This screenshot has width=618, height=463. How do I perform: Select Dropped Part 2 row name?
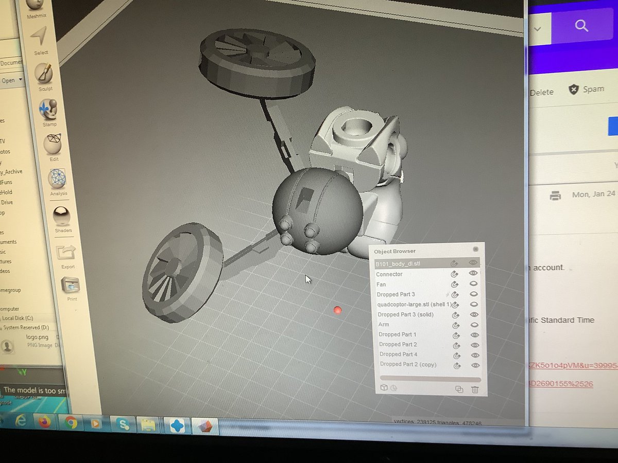tap(398, 345)
